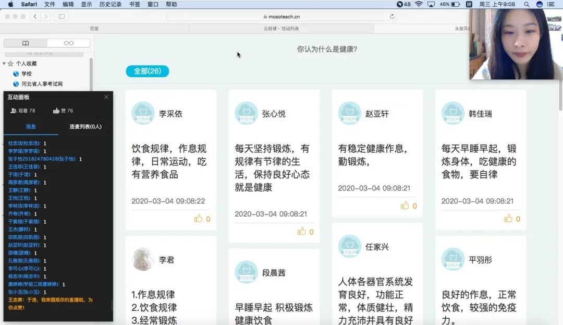Viewport: 563px width, 325px height.
Task: Click 李君's profile avatar
Action: pos(143,259)
